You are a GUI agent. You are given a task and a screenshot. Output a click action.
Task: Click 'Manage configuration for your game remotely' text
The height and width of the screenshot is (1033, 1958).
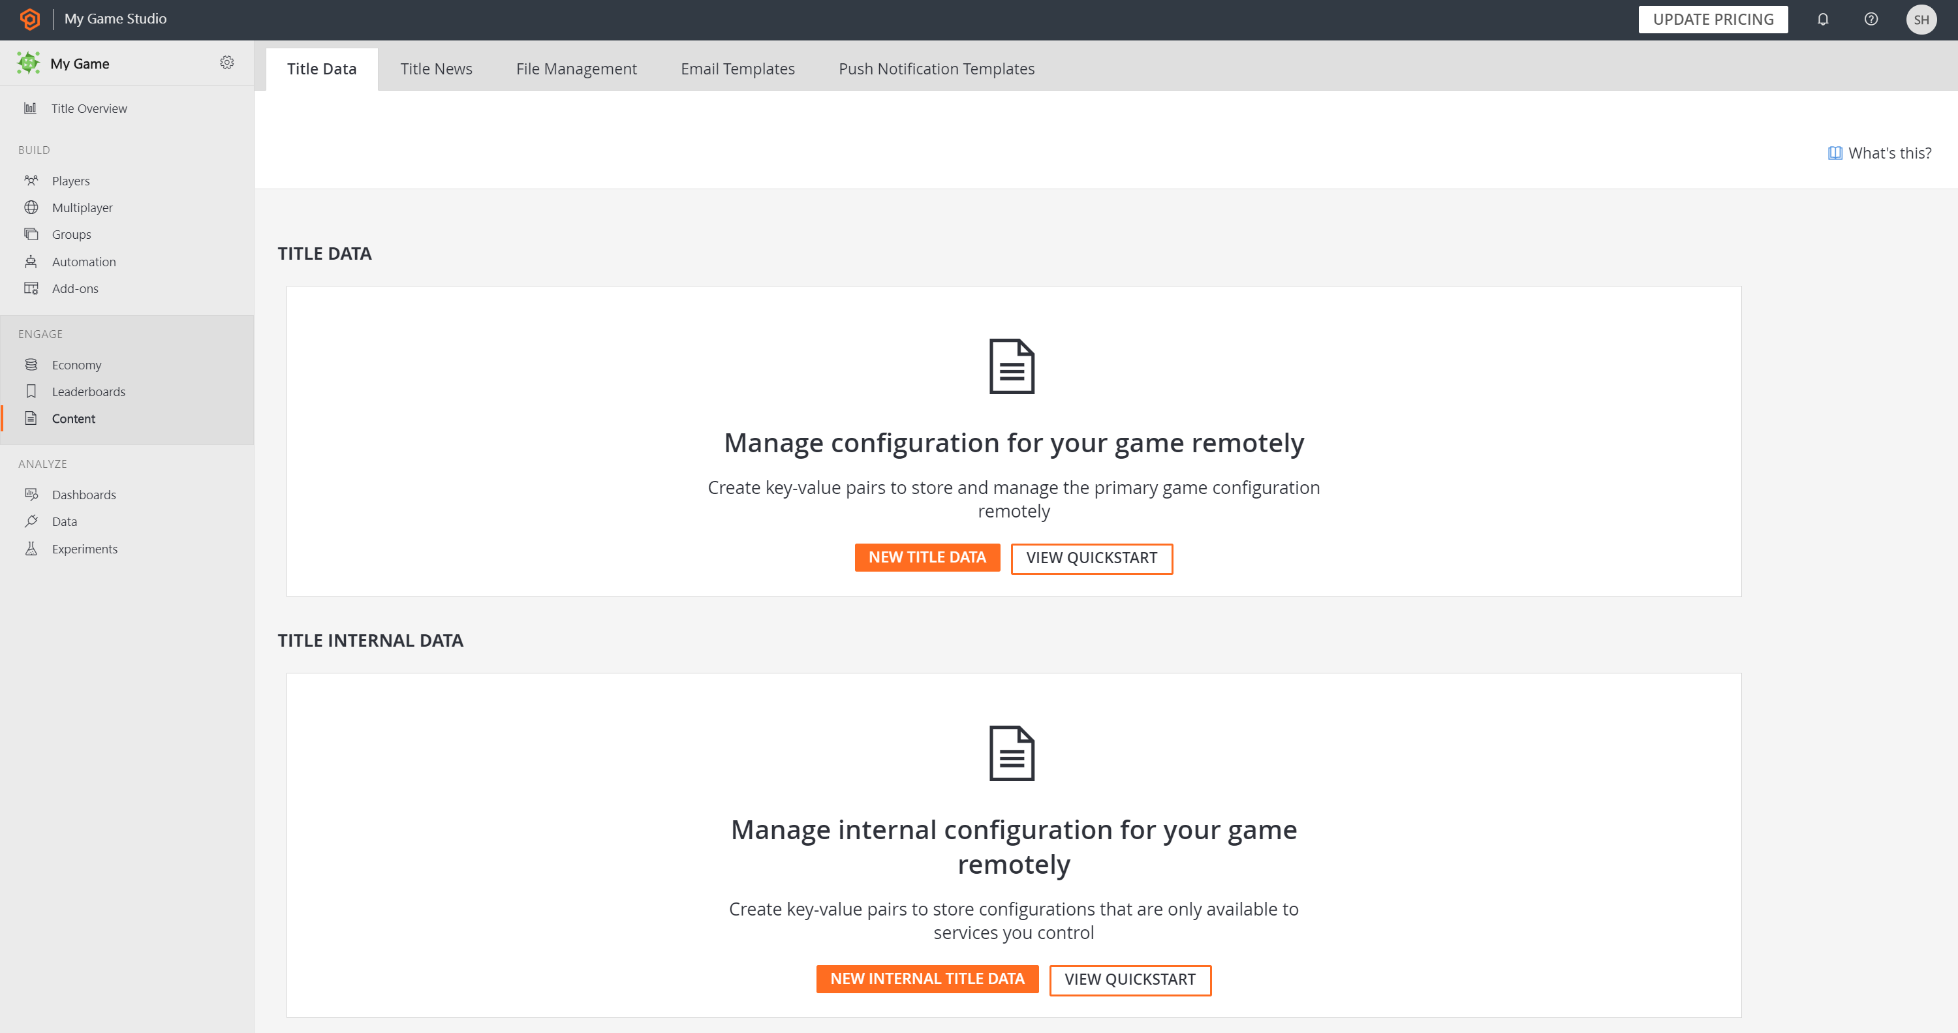1014,442
